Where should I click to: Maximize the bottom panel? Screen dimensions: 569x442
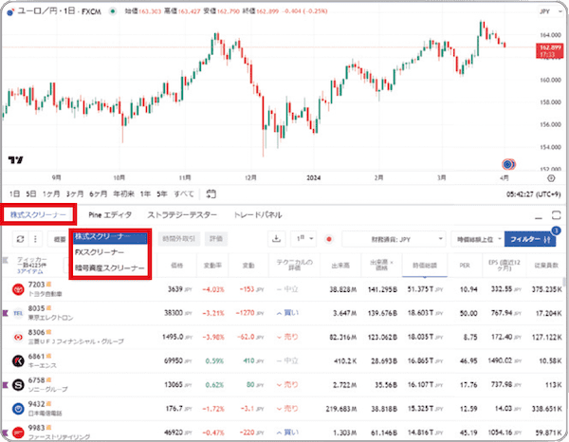click(556, 214)
